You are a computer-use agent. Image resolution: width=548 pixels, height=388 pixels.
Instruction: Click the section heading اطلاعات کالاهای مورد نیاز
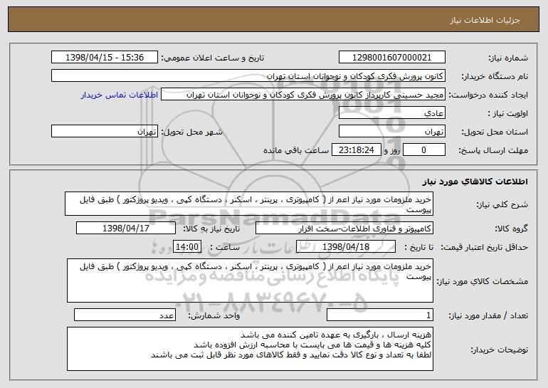[475, 182]
